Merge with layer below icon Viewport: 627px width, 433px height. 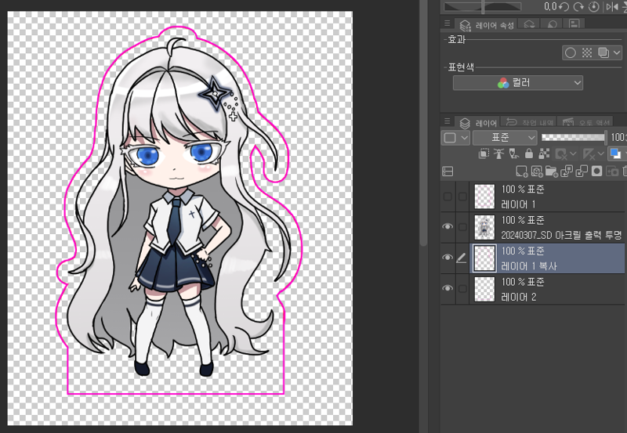point(582,171)
